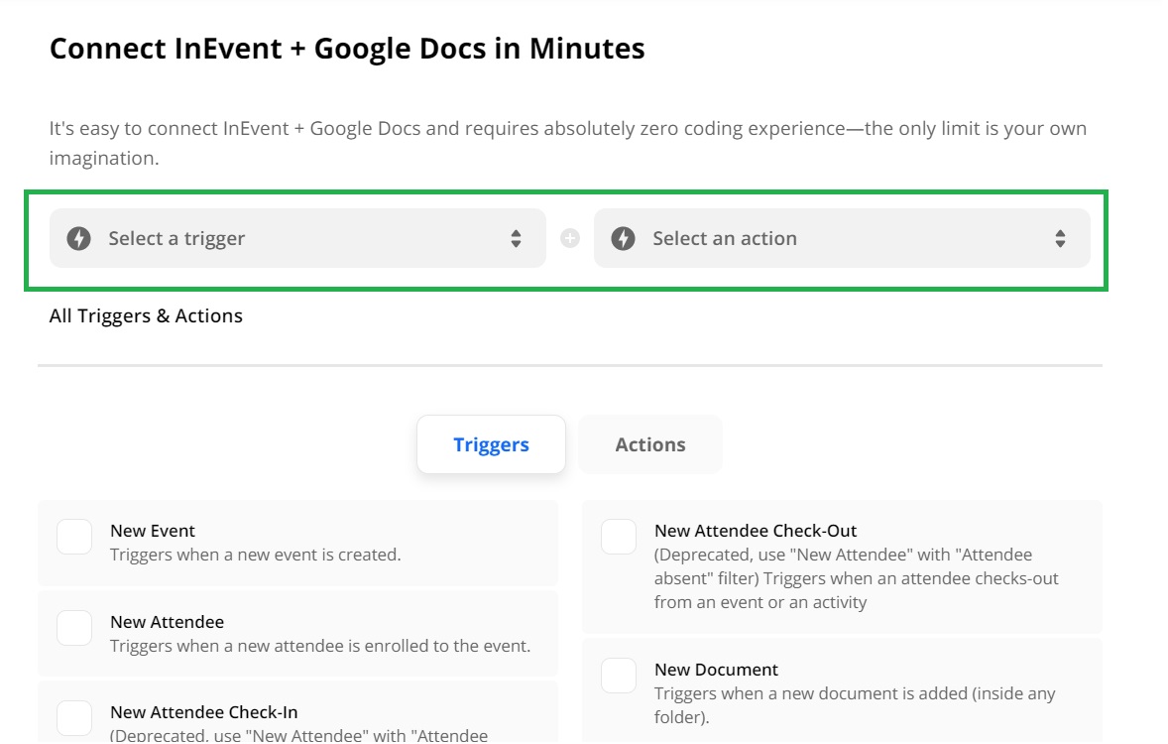Click the 'It's easy to connect' intro paragraph
This screenshot has height=744, width=1168.
567,143
